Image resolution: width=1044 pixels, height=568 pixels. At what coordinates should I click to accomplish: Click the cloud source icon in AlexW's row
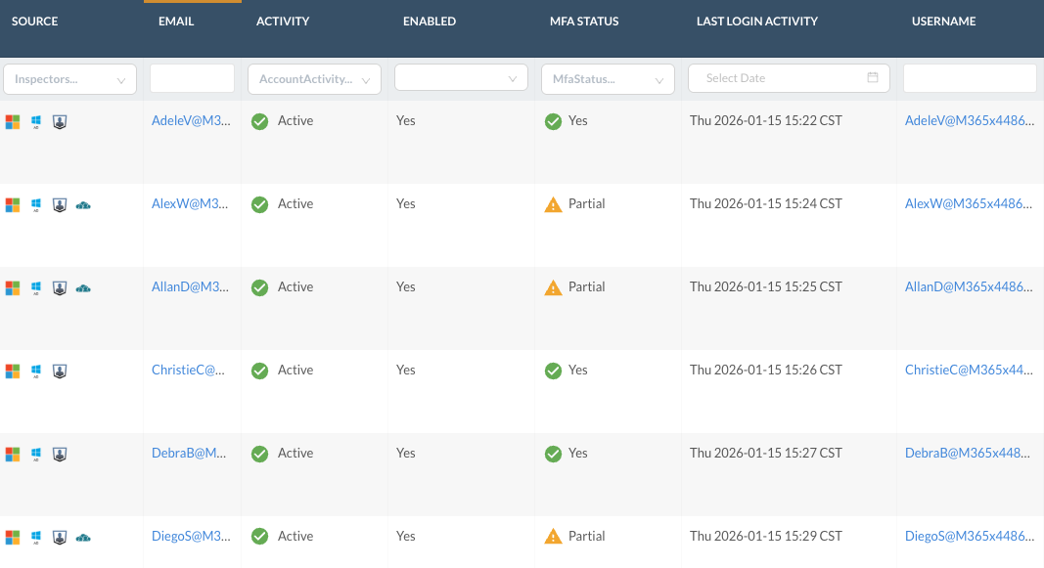[83, 205]
